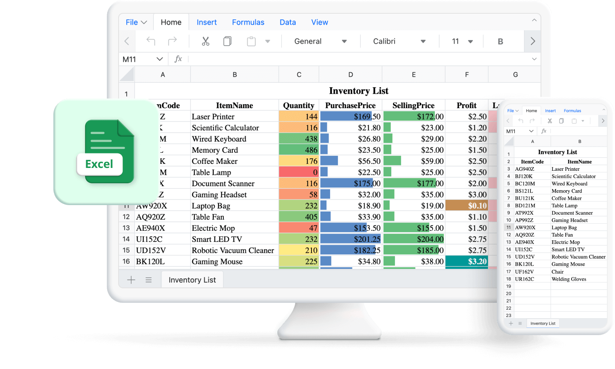Redo the last action with the right arrow
Image resolution: width=615 pixels, height=369 pixels.
(x=172, y=41)
